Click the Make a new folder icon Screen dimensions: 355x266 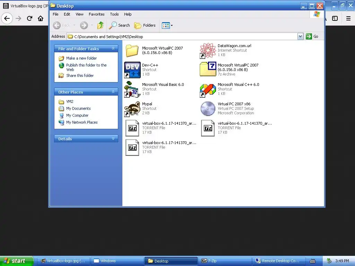pyautogui.click(x=61, y=58)
